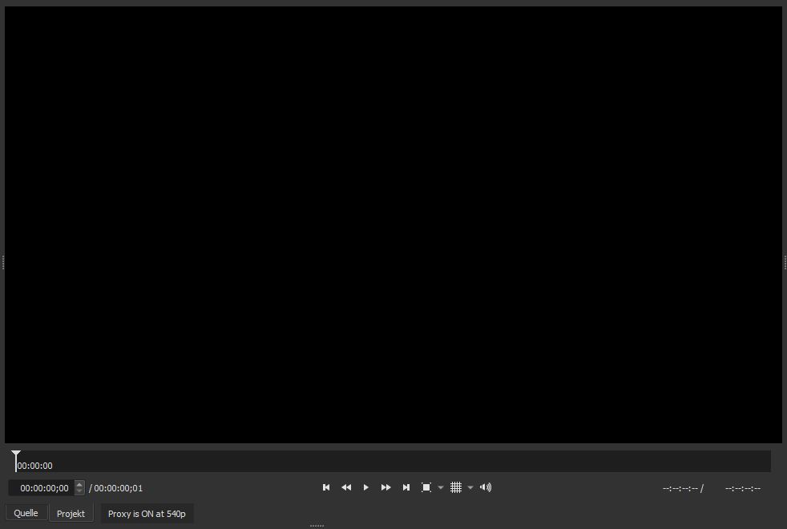Click the playhead marker on the scrub bar
The height and width of the screenshot is (529, 787).
click(x=16, y=457)
